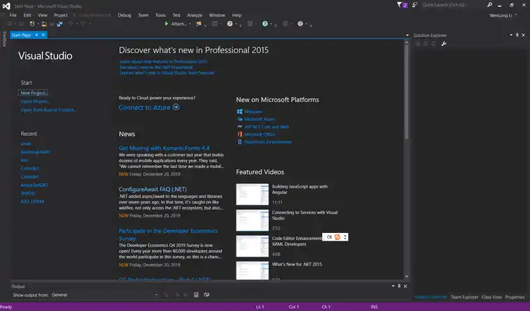Click the Connect to Azure arrow icon
530x311 pixels.
coord(176,107)
